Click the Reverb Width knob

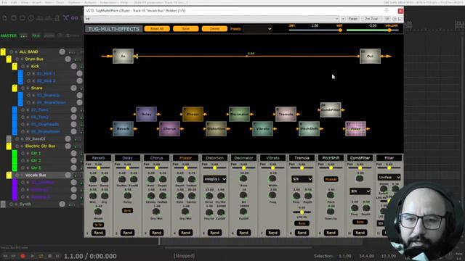pos(98,212)
